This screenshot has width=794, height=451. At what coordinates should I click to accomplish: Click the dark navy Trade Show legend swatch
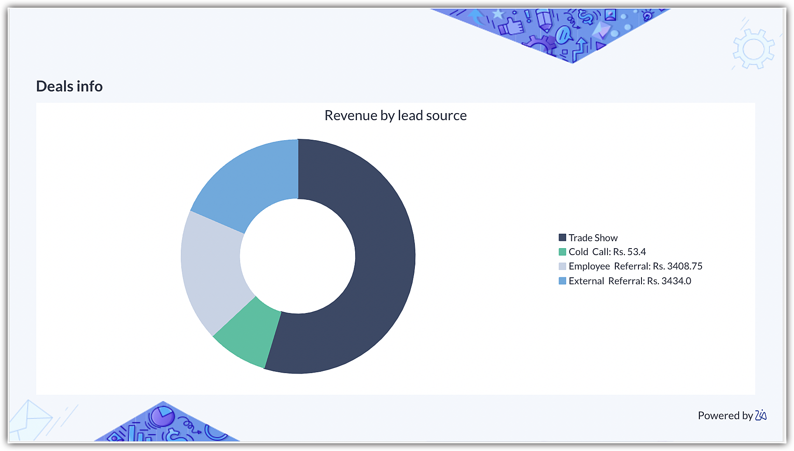(562, 238)
